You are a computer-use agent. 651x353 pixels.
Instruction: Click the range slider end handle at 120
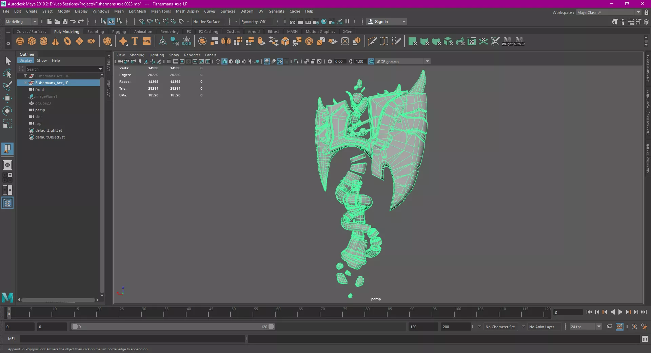click(x=271, y=327)
